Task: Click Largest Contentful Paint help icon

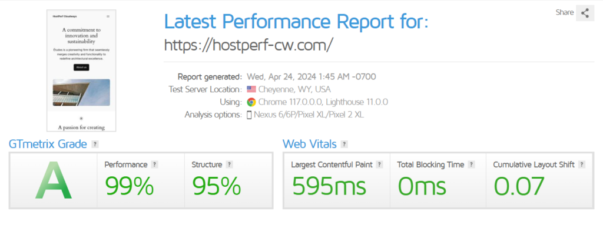Action: tap(380, 164)
